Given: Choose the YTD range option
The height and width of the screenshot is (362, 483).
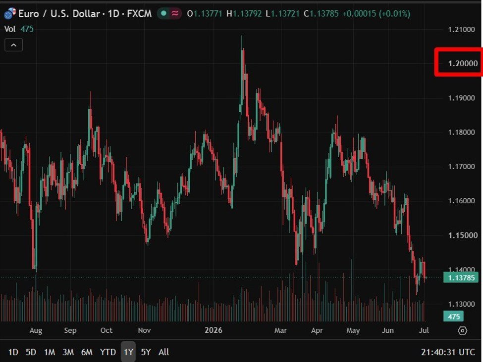Looking at the screenshot, I should [x=108, y=352].
